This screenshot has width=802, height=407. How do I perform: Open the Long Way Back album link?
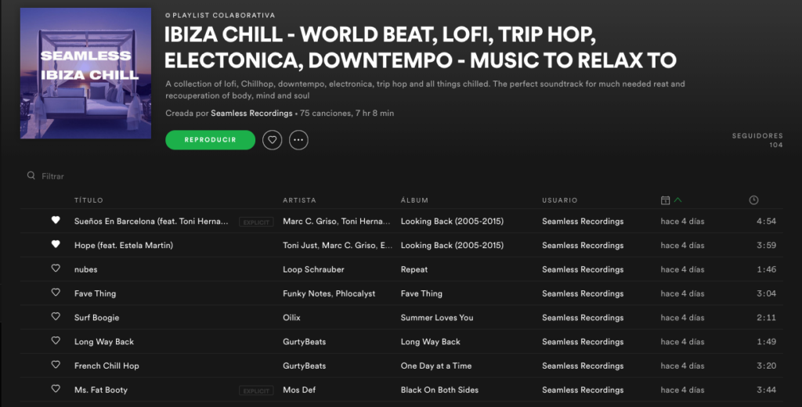click(x=430, y=341)
